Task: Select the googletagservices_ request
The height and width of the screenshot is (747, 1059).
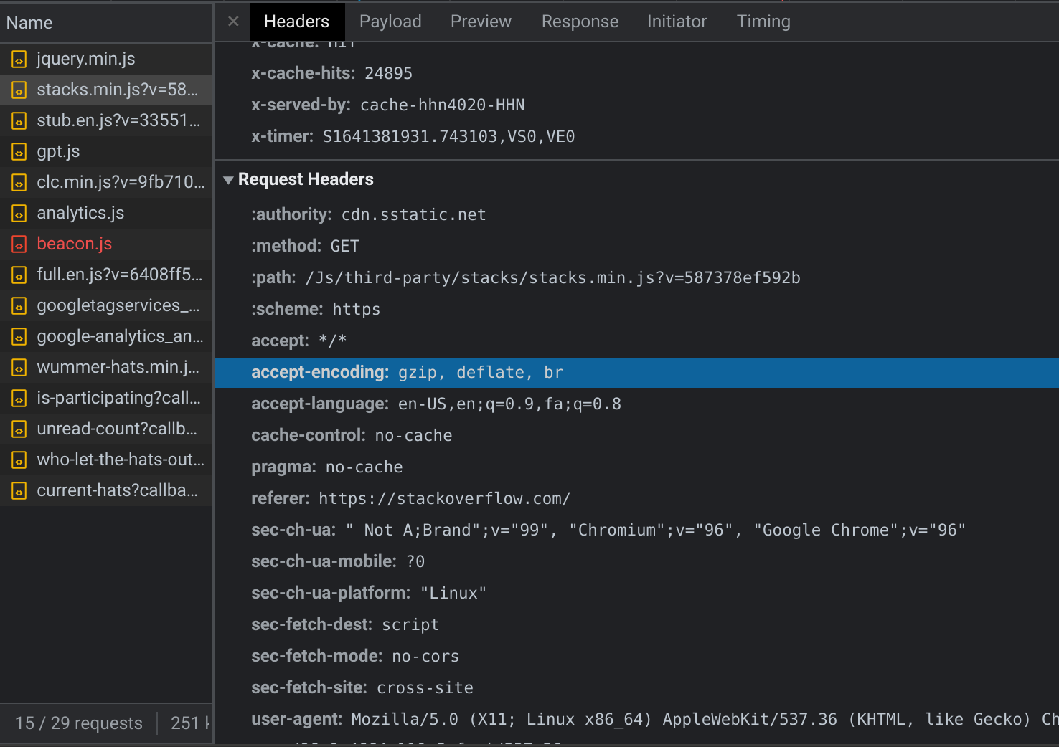Action: [x=106, y=305]
